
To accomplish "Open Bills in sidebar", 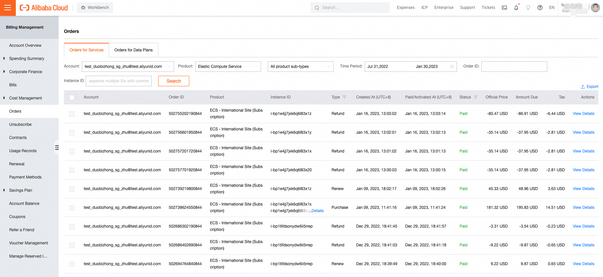I will click(13, 85).
